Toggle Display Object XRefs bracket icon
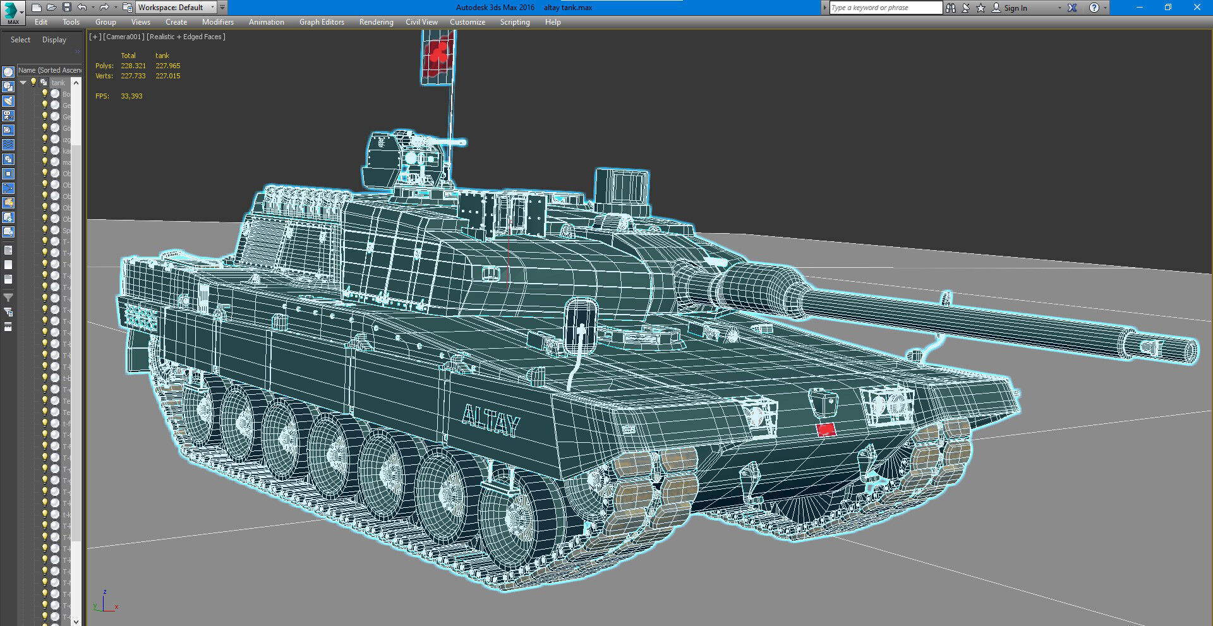This screenshot has height=626, width=1213. pyautogui.click(x=8, y=174)
